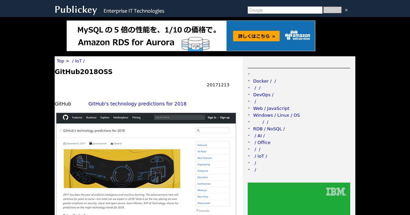Open 'GitHub's technology predictions for 2018' link
410x215 pixels.
click(x=137, y=104)
